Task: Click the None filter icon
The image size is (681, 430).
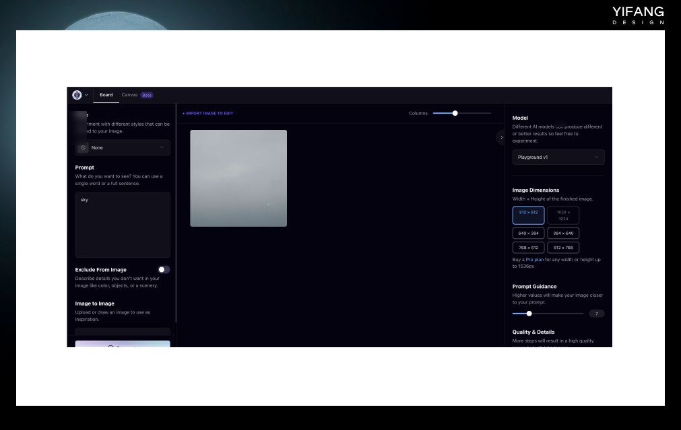Action: pyautogui.click(x=83, y=147)
